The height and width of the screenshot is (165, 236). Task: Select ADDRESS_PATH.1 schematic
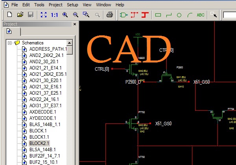(48, 49)
